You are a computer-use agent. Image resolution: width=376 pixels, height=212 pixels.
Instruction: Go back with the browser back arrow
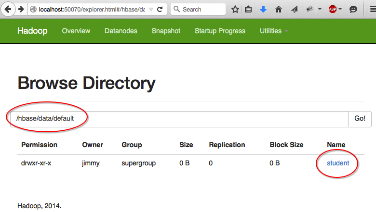[8, 9]
